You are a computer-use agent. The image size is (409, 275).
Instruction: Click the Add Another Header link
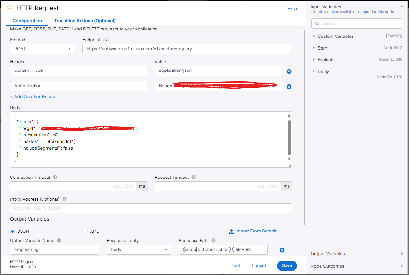coord(33,96)
